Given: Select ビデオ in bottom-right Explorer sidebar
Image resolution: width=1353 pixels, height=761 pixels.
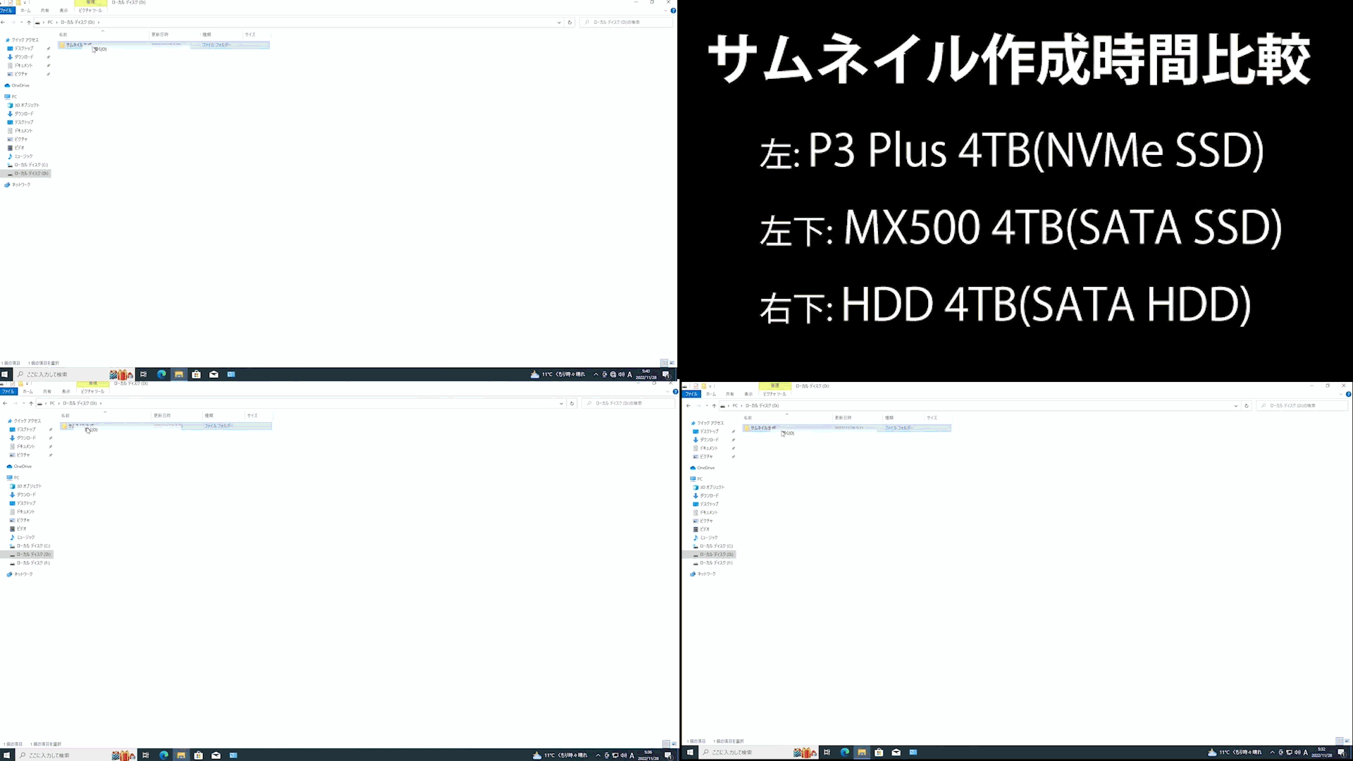Looking at the screenshot, I should coord(702,529).
